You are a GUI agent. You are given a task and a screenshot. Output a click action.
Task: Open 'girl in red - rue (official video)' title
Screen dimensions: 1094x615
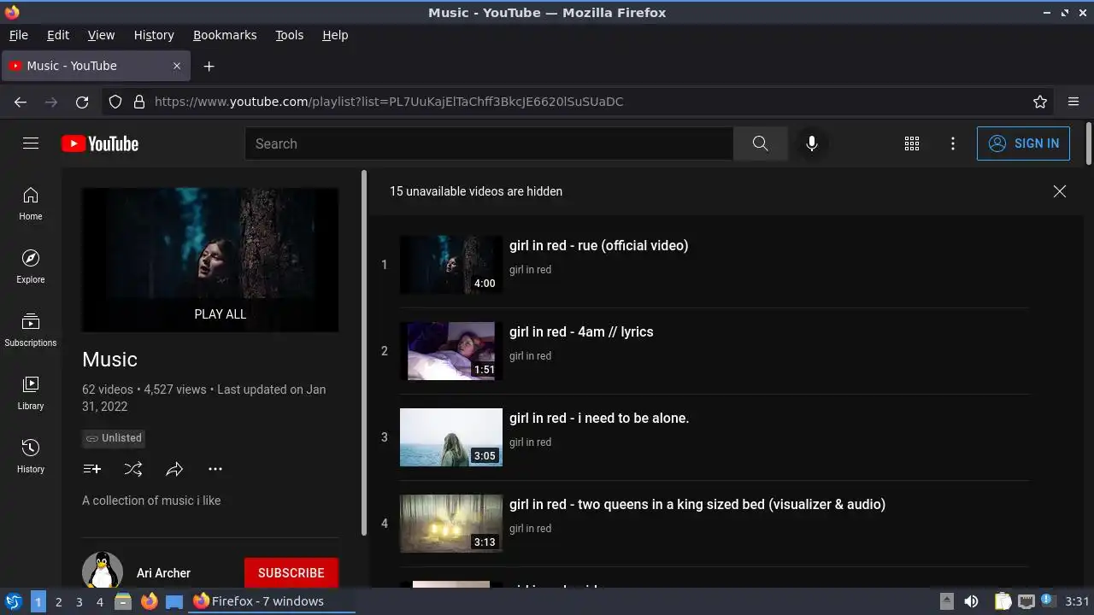click(598, 245)
